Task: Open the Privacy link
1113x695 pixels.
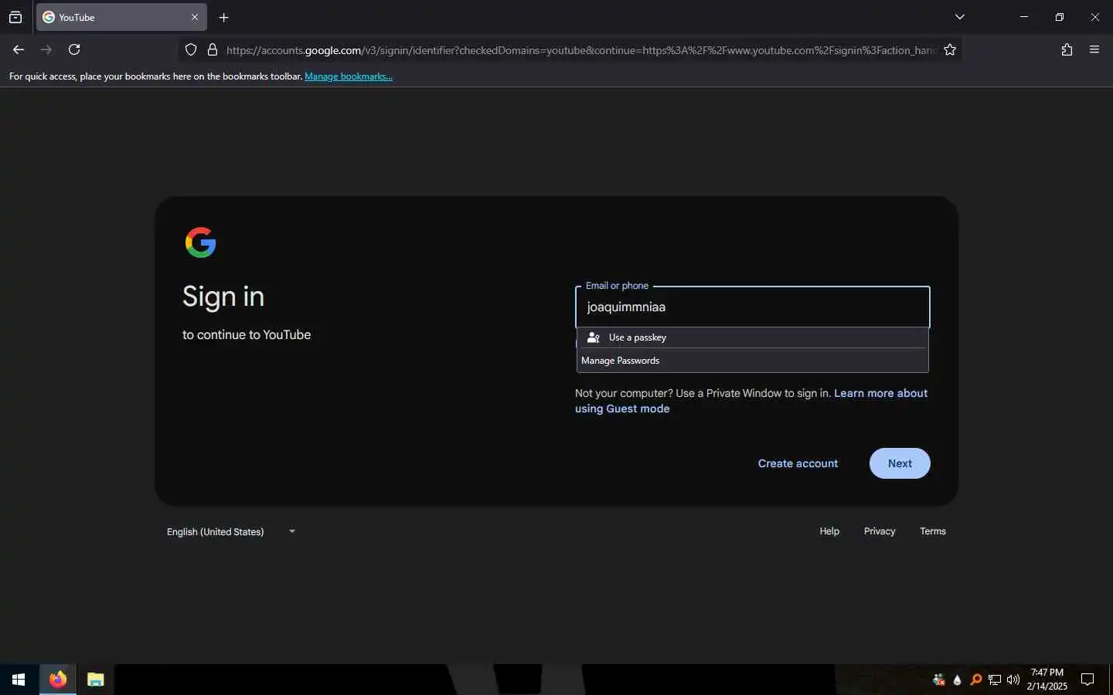Action: 880,531
